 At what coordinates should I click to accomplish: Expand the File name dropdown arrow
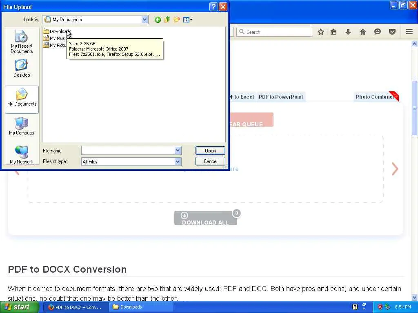click(x=178, y=151)
